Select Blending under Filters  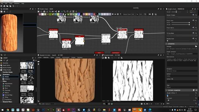click(x=7, y=86)
